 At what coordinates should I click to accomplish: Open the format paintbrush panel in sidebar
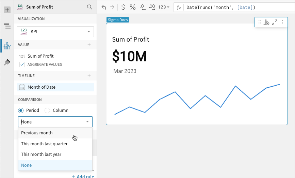(x=7, y=62)
